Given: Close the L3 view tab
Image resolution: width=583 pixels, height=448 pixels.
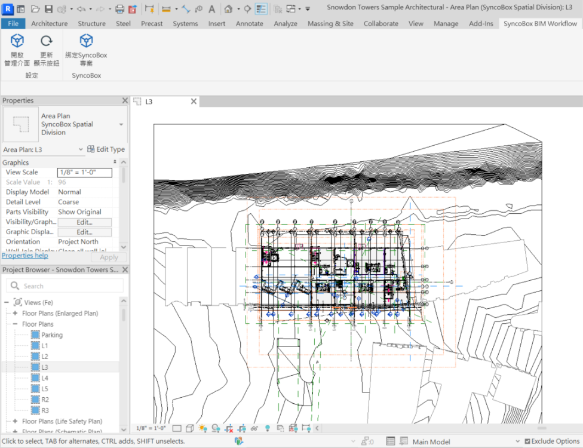Looking at the screenshot, I should [194, 101].
